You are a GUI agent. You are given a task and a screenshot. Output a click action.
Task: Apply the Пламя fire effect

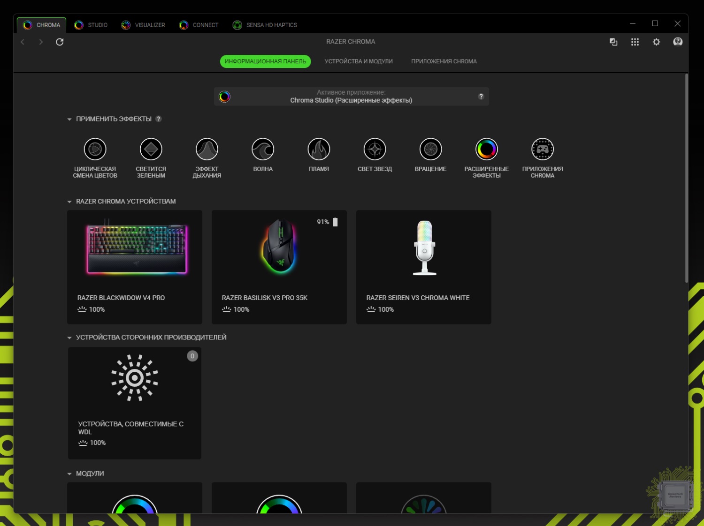tap(319, 150)
